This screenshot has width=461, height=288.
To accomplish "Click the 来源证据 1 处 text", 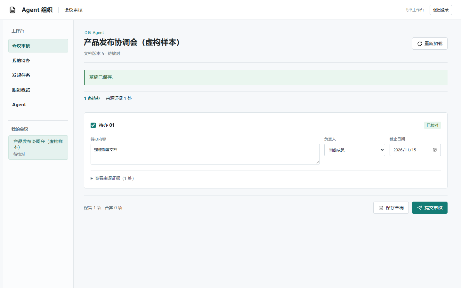I will [x=119, y=98].
